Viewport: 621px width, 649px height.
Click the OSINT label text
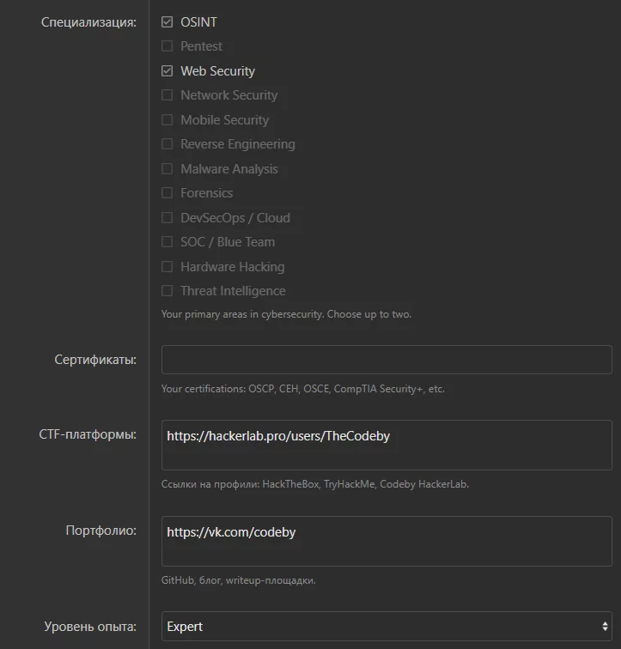(x=198, y=21)
